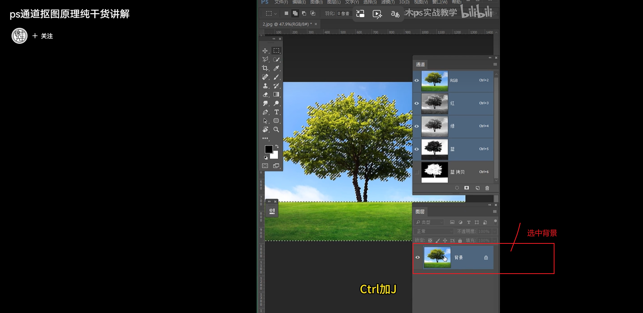The image size is (643, 313).
Task: Select the Spot Healing Brush tool
Action: click(265, 77)
